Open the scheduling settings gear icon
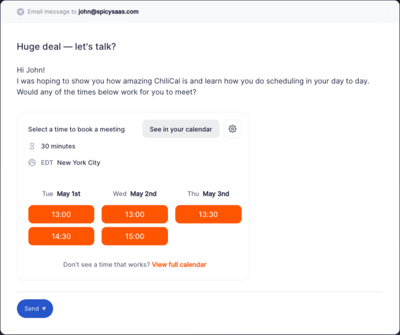This screenshot has height=335, width=400. click(x=232, y=129)
